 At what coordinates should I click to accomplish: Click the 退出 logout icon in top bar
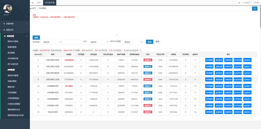pos(255,3)
